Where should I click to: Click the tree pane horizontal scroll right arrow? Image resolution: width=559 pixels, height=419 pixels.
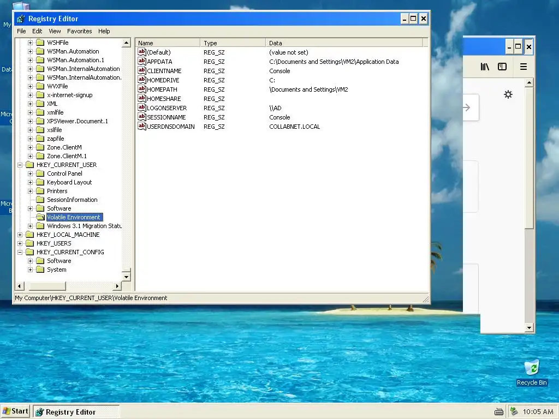pos(117,286)
